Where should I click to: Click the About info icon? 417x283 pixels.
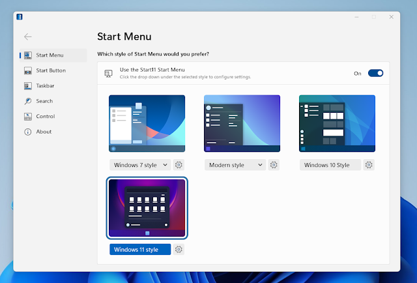(x=28, y=132)
